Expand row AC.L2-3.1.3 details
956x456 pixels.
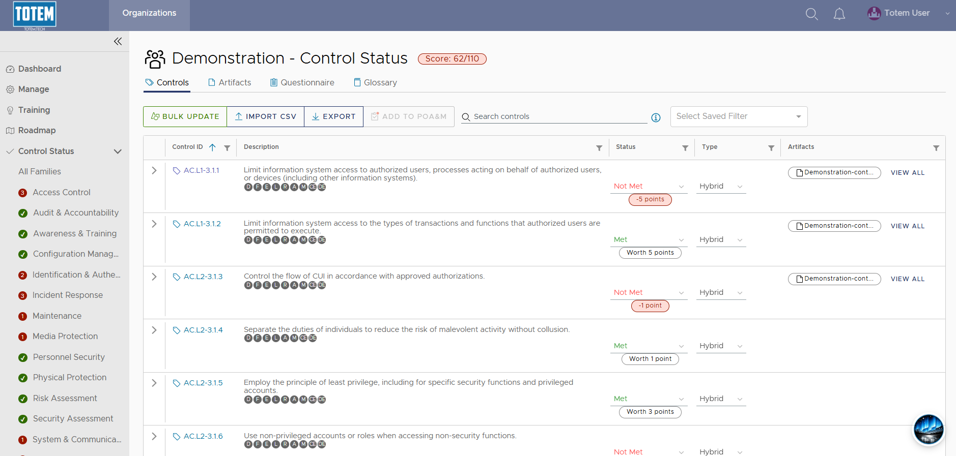[x=154, y=277]
